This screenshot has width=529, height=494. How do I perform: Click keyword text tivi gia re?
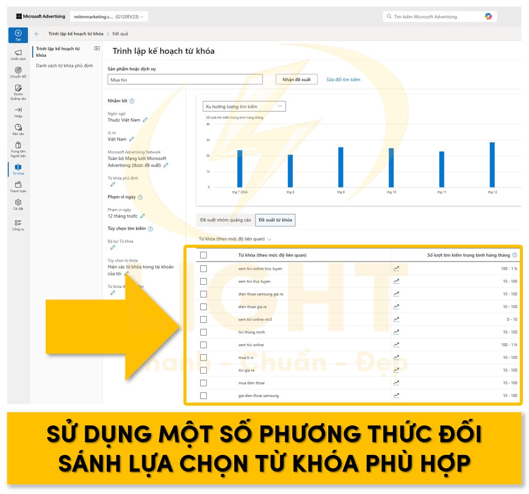[x=246, y=370]
